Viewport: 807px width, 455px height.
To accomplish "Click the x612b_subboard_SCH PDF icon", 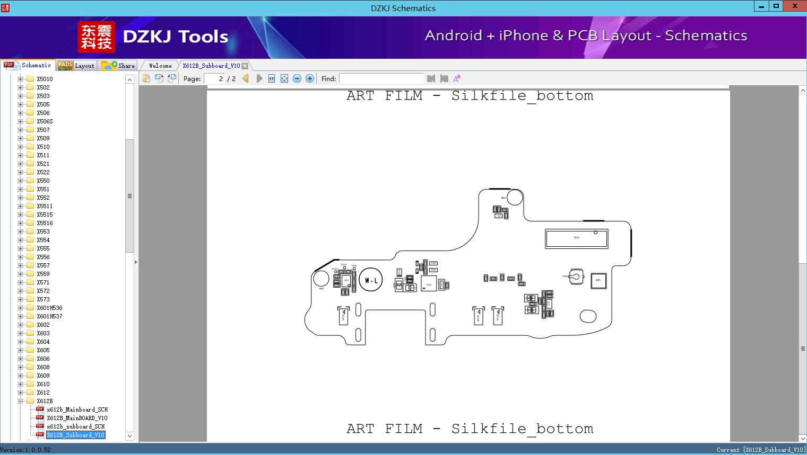I will tap(40, 426).
